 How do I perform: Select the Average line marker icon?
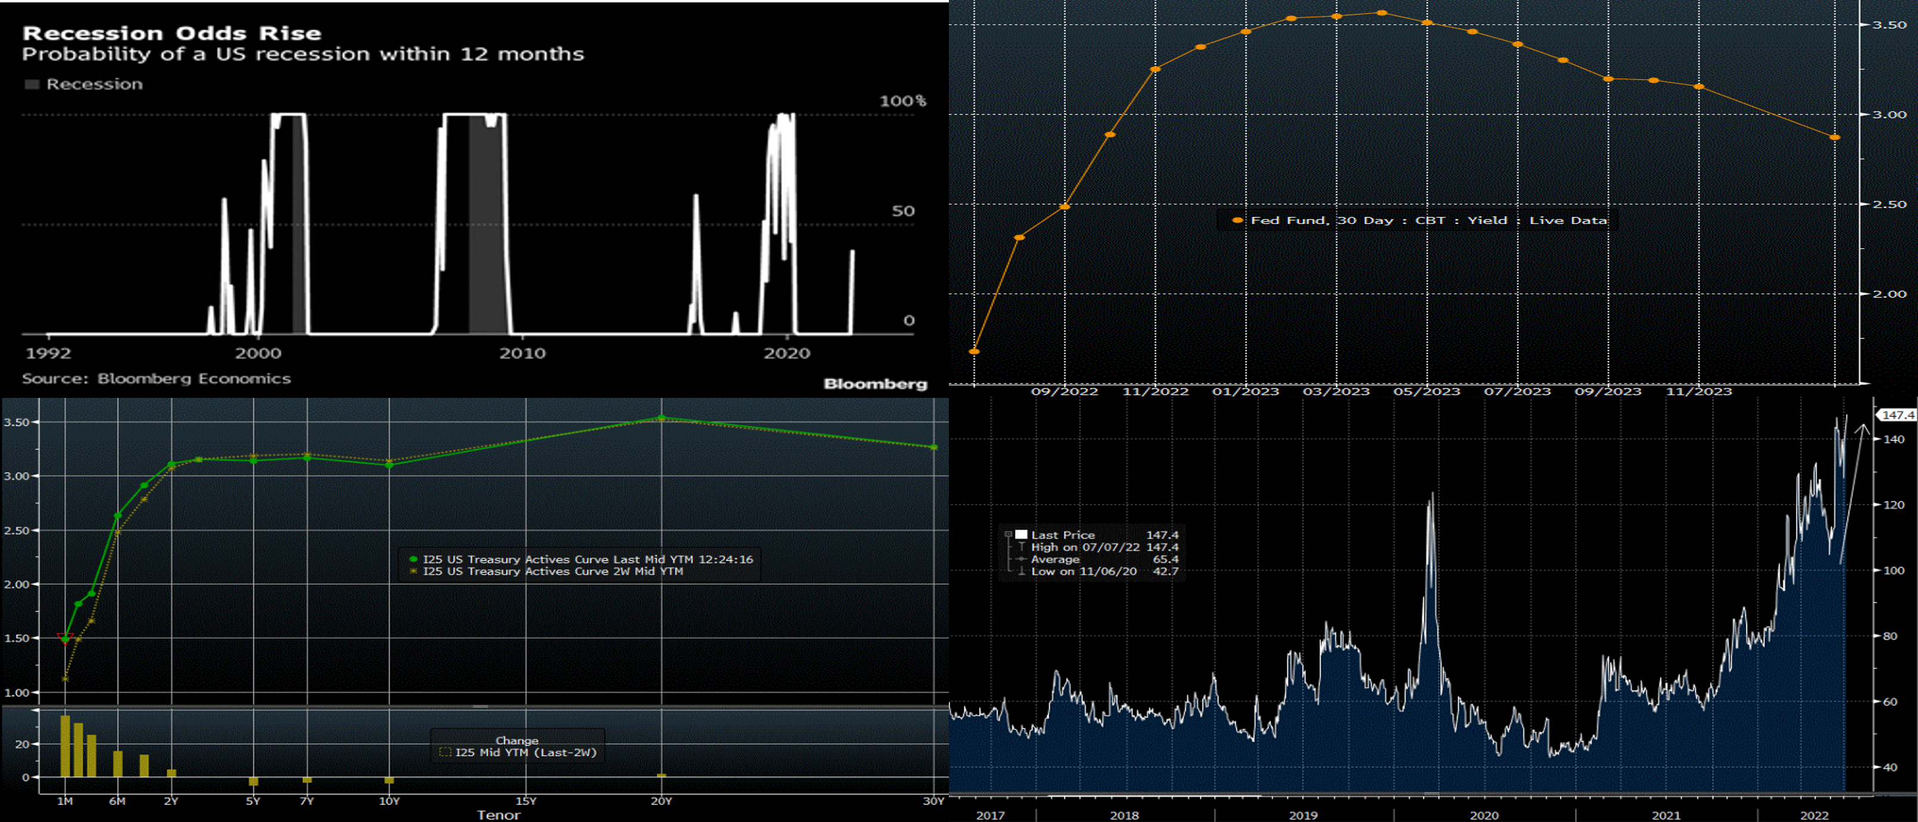pyautogui.click(x=1021, y=559)
